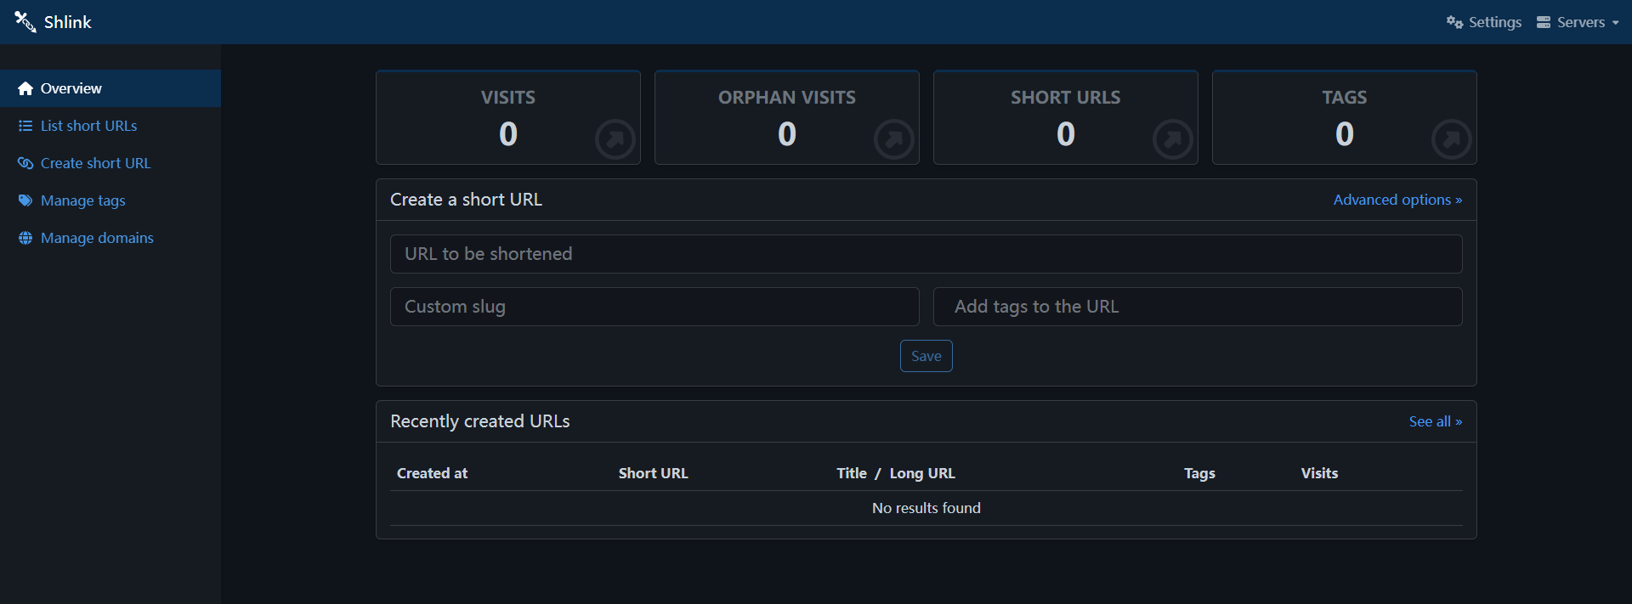Click the Settings gears icon
1632x604 pixels.
pyautogui.click(x=1454, y=22)
